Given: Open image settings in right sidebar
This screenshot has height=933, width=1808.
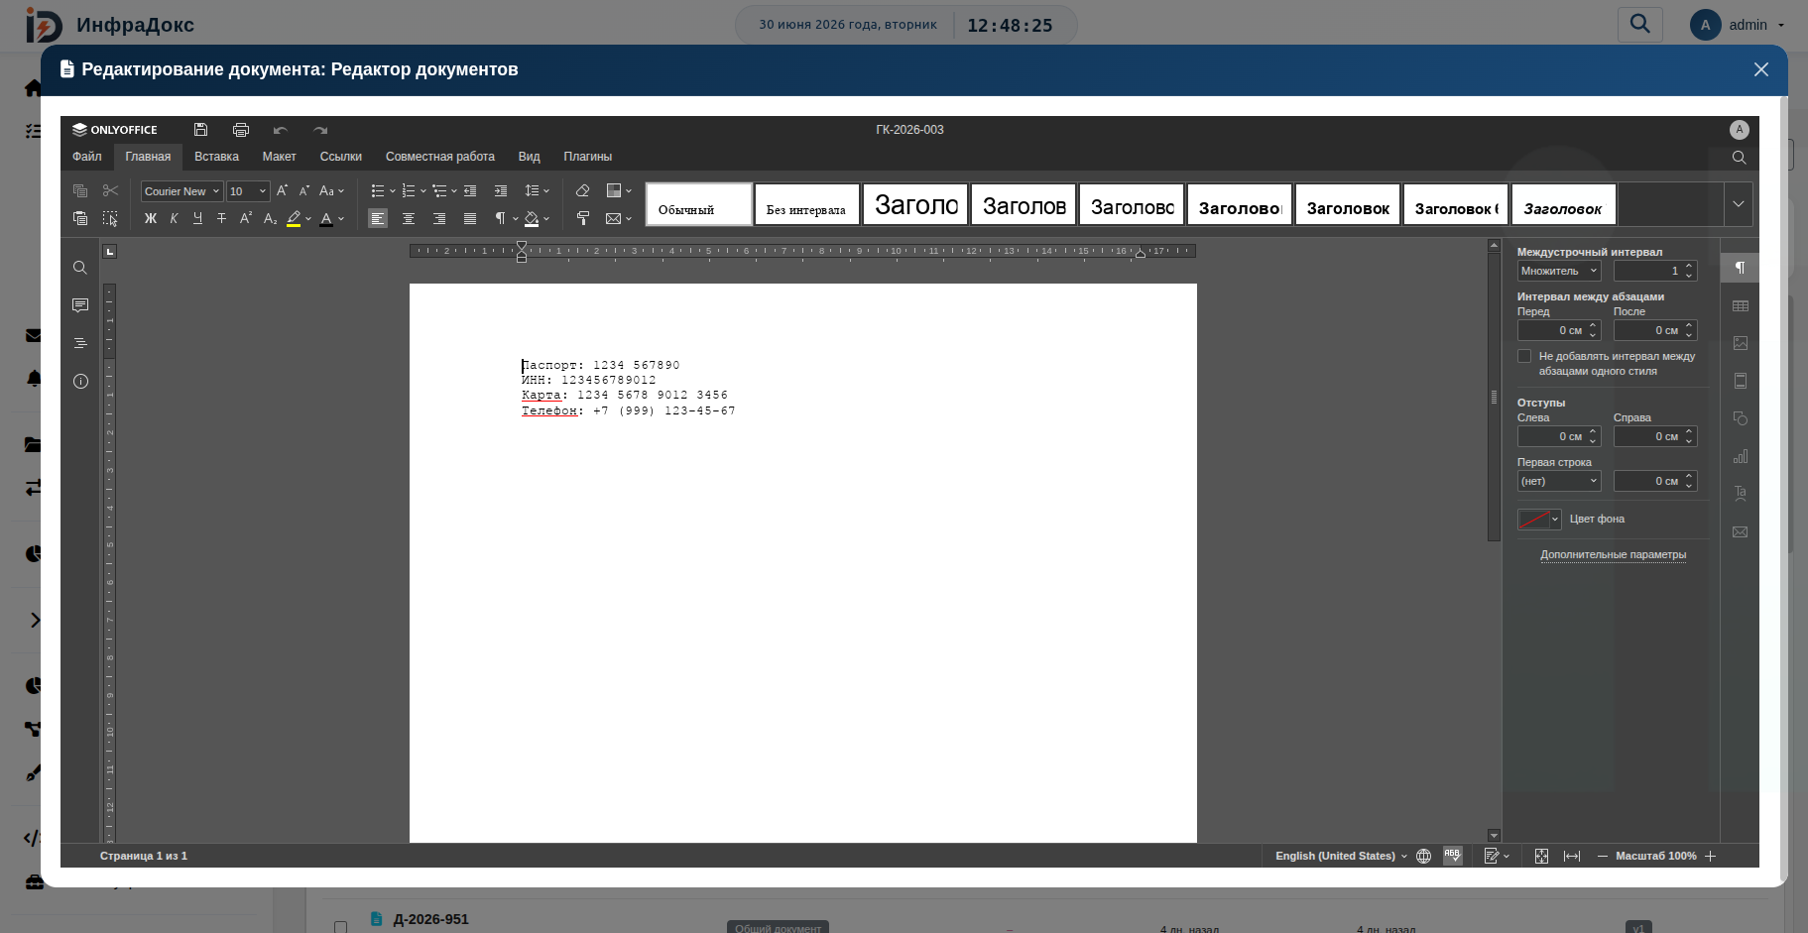Looking at the screenshot, I should pyautogui.click(x=1740, y=343).
